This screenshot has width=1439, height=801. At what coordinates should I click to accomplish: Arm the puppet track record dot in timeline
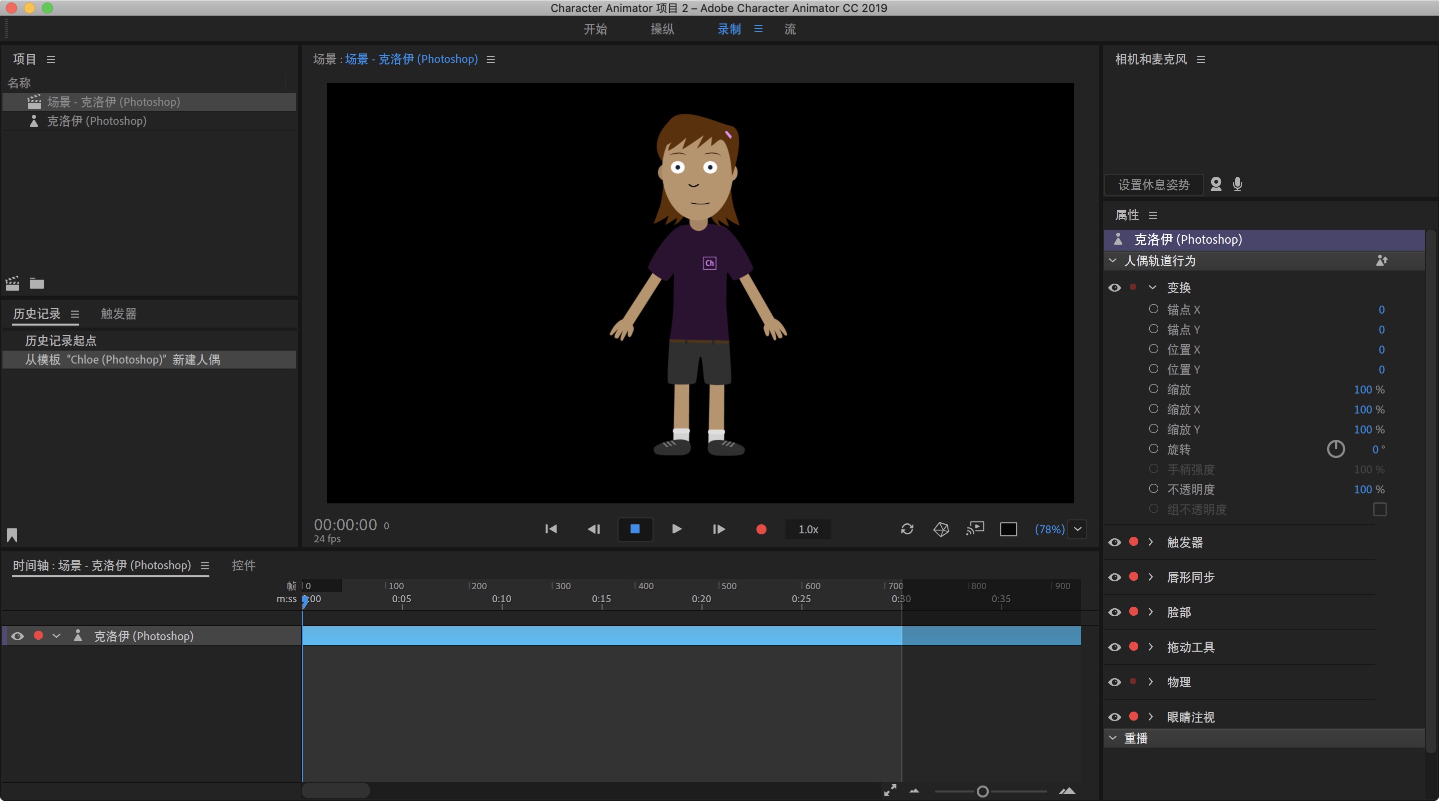(38, 635)
